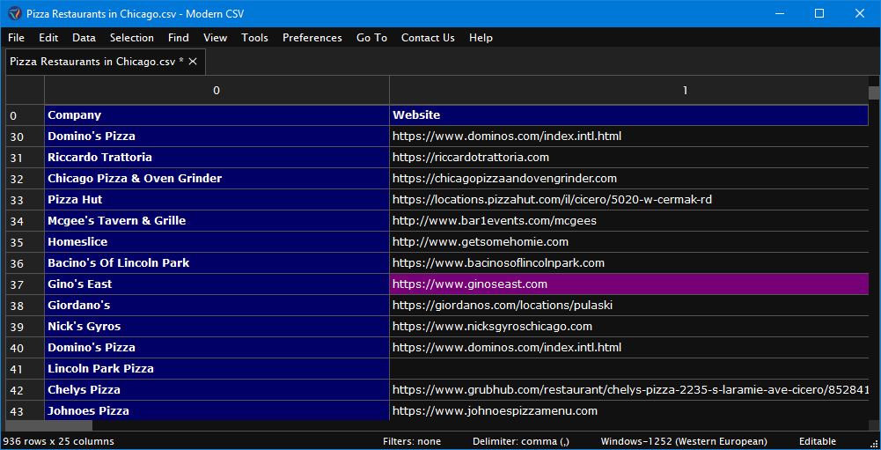Screen dimensions: 881x450
Task: Click the bacinosoflincolnpark.com website cell
Action: click(628, 263)
